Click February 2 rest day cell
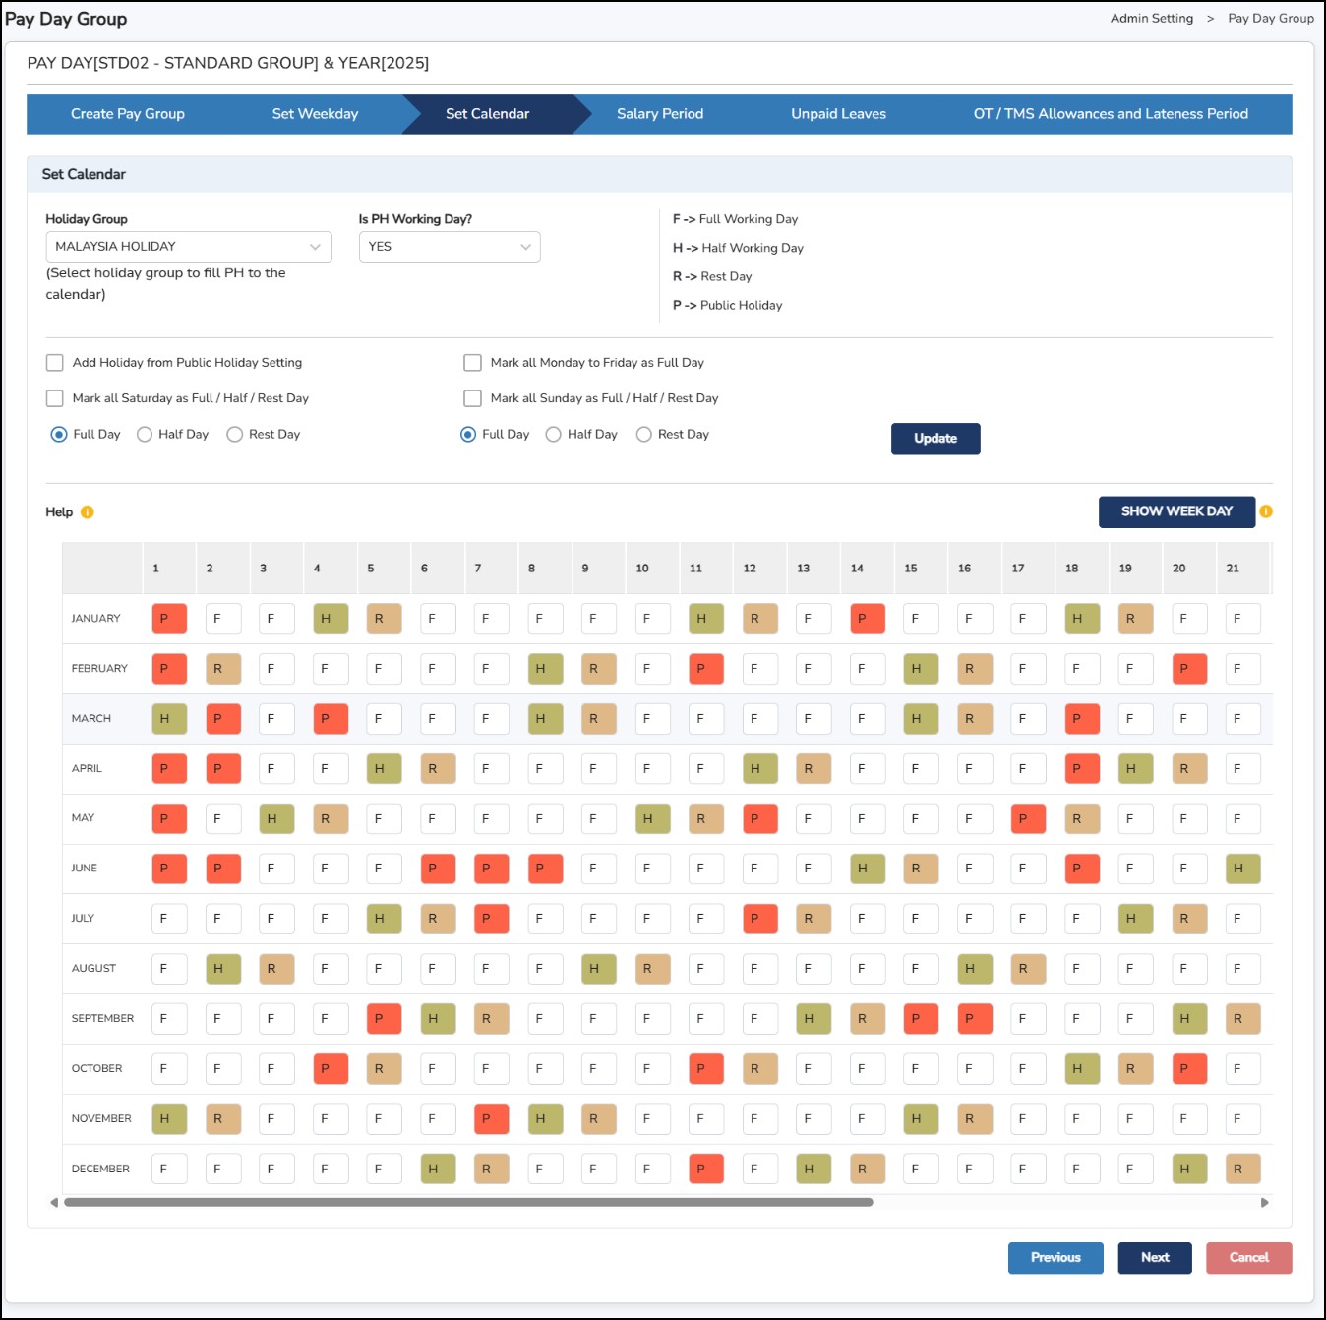Image resolution: width=1326 pixels, height=1320 pixels. click(x=222, y=669)
